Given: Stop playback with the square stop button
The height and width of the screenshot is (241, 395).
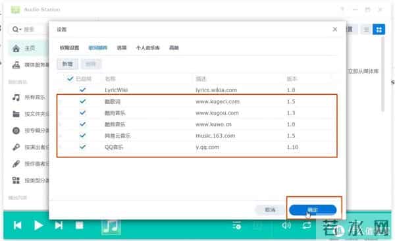Looking at the screenshot, I should [x=80, y=225].
